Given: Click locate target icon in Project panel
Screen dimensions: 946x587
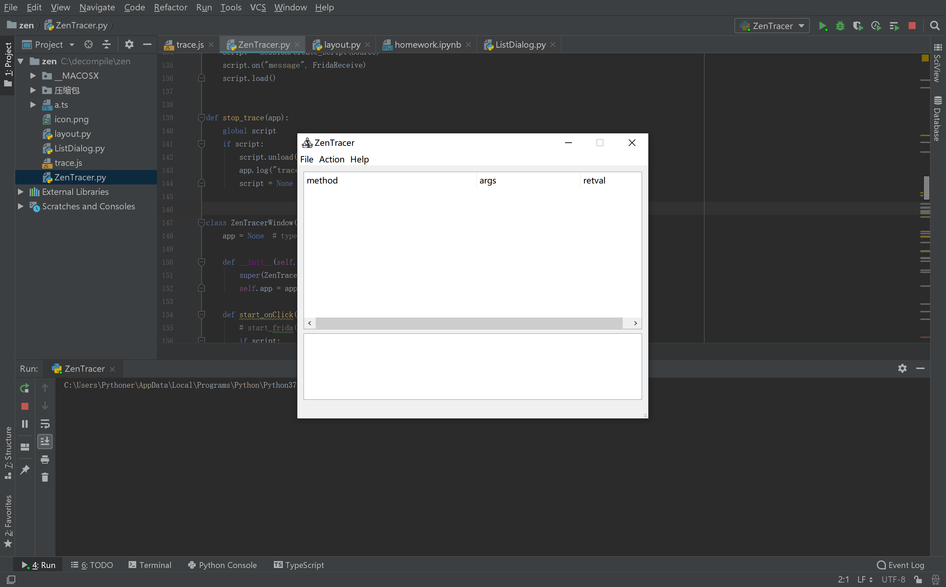Looking at the screenshot, I should tap(89, 45).
